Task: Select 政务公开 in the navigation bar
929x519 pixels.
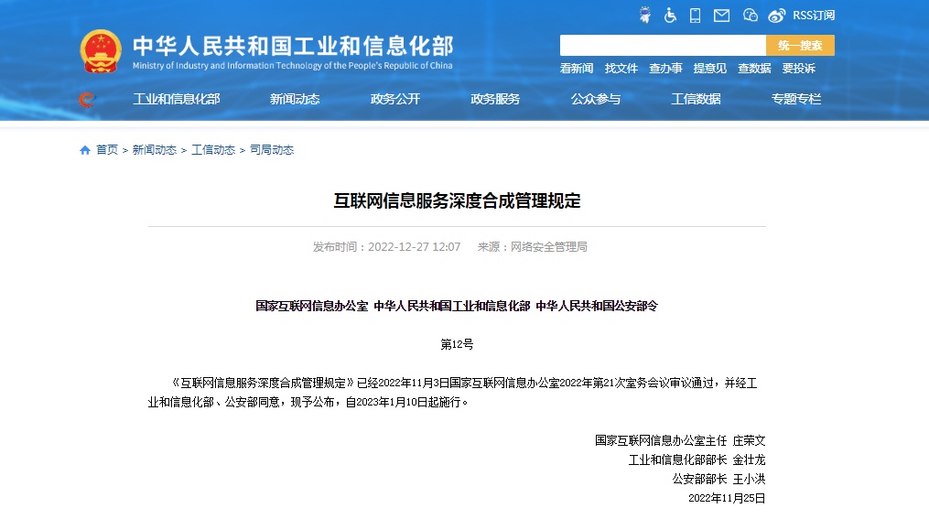Action: click(x=395, y=99)
